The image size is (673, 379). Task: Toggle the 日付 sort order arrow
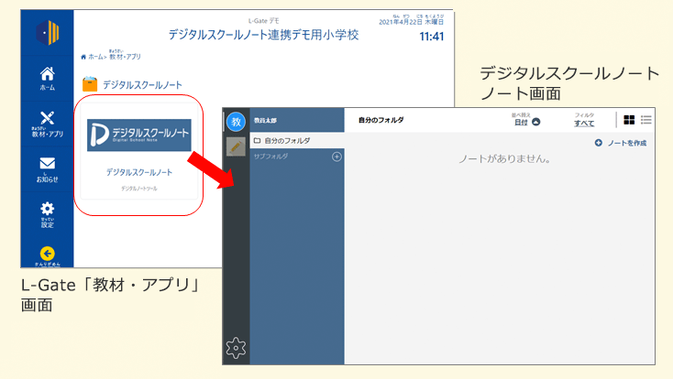pos(535,122)
